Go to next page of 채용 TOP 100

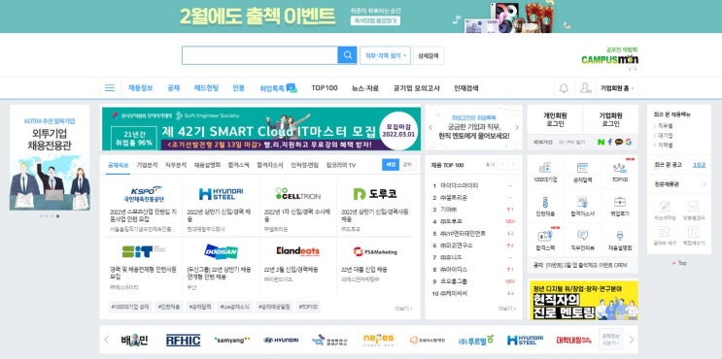513,165
